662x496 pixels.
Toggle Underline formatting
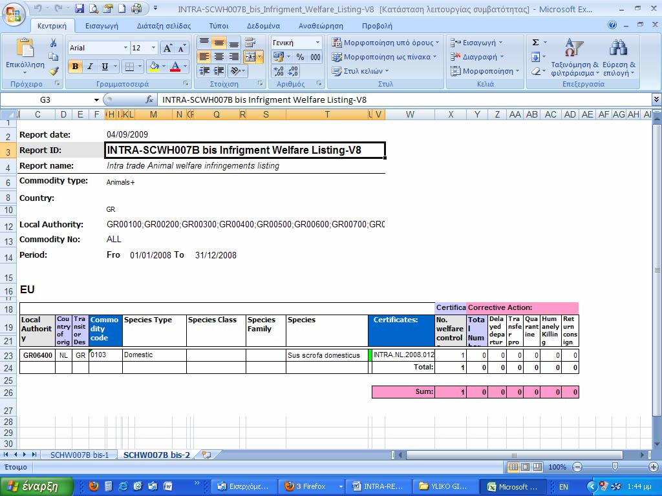105,67
